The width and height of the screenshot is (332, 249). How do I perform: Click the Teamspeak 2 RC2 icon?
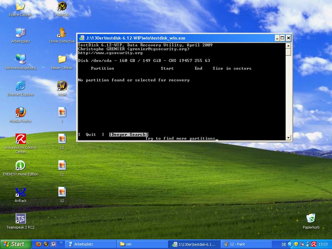(20, 221)
